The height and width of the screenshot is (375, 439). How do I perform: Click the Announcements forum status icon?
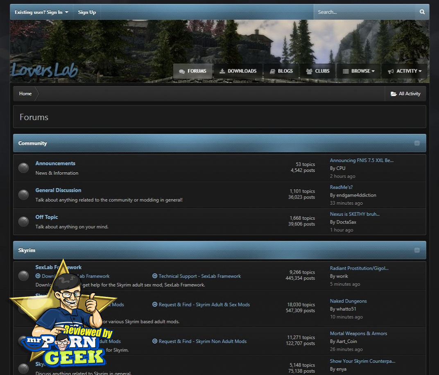coord(24,168)
